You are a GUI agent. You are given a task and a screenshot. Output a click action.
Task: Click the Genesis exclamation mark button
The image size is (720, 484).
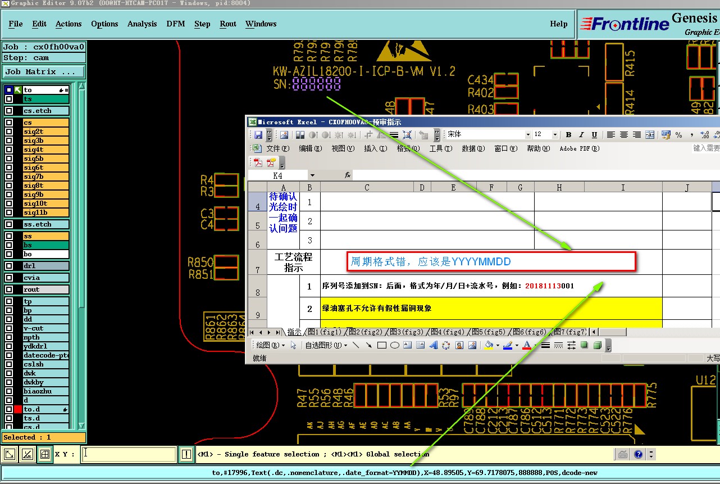coord(186,454)
